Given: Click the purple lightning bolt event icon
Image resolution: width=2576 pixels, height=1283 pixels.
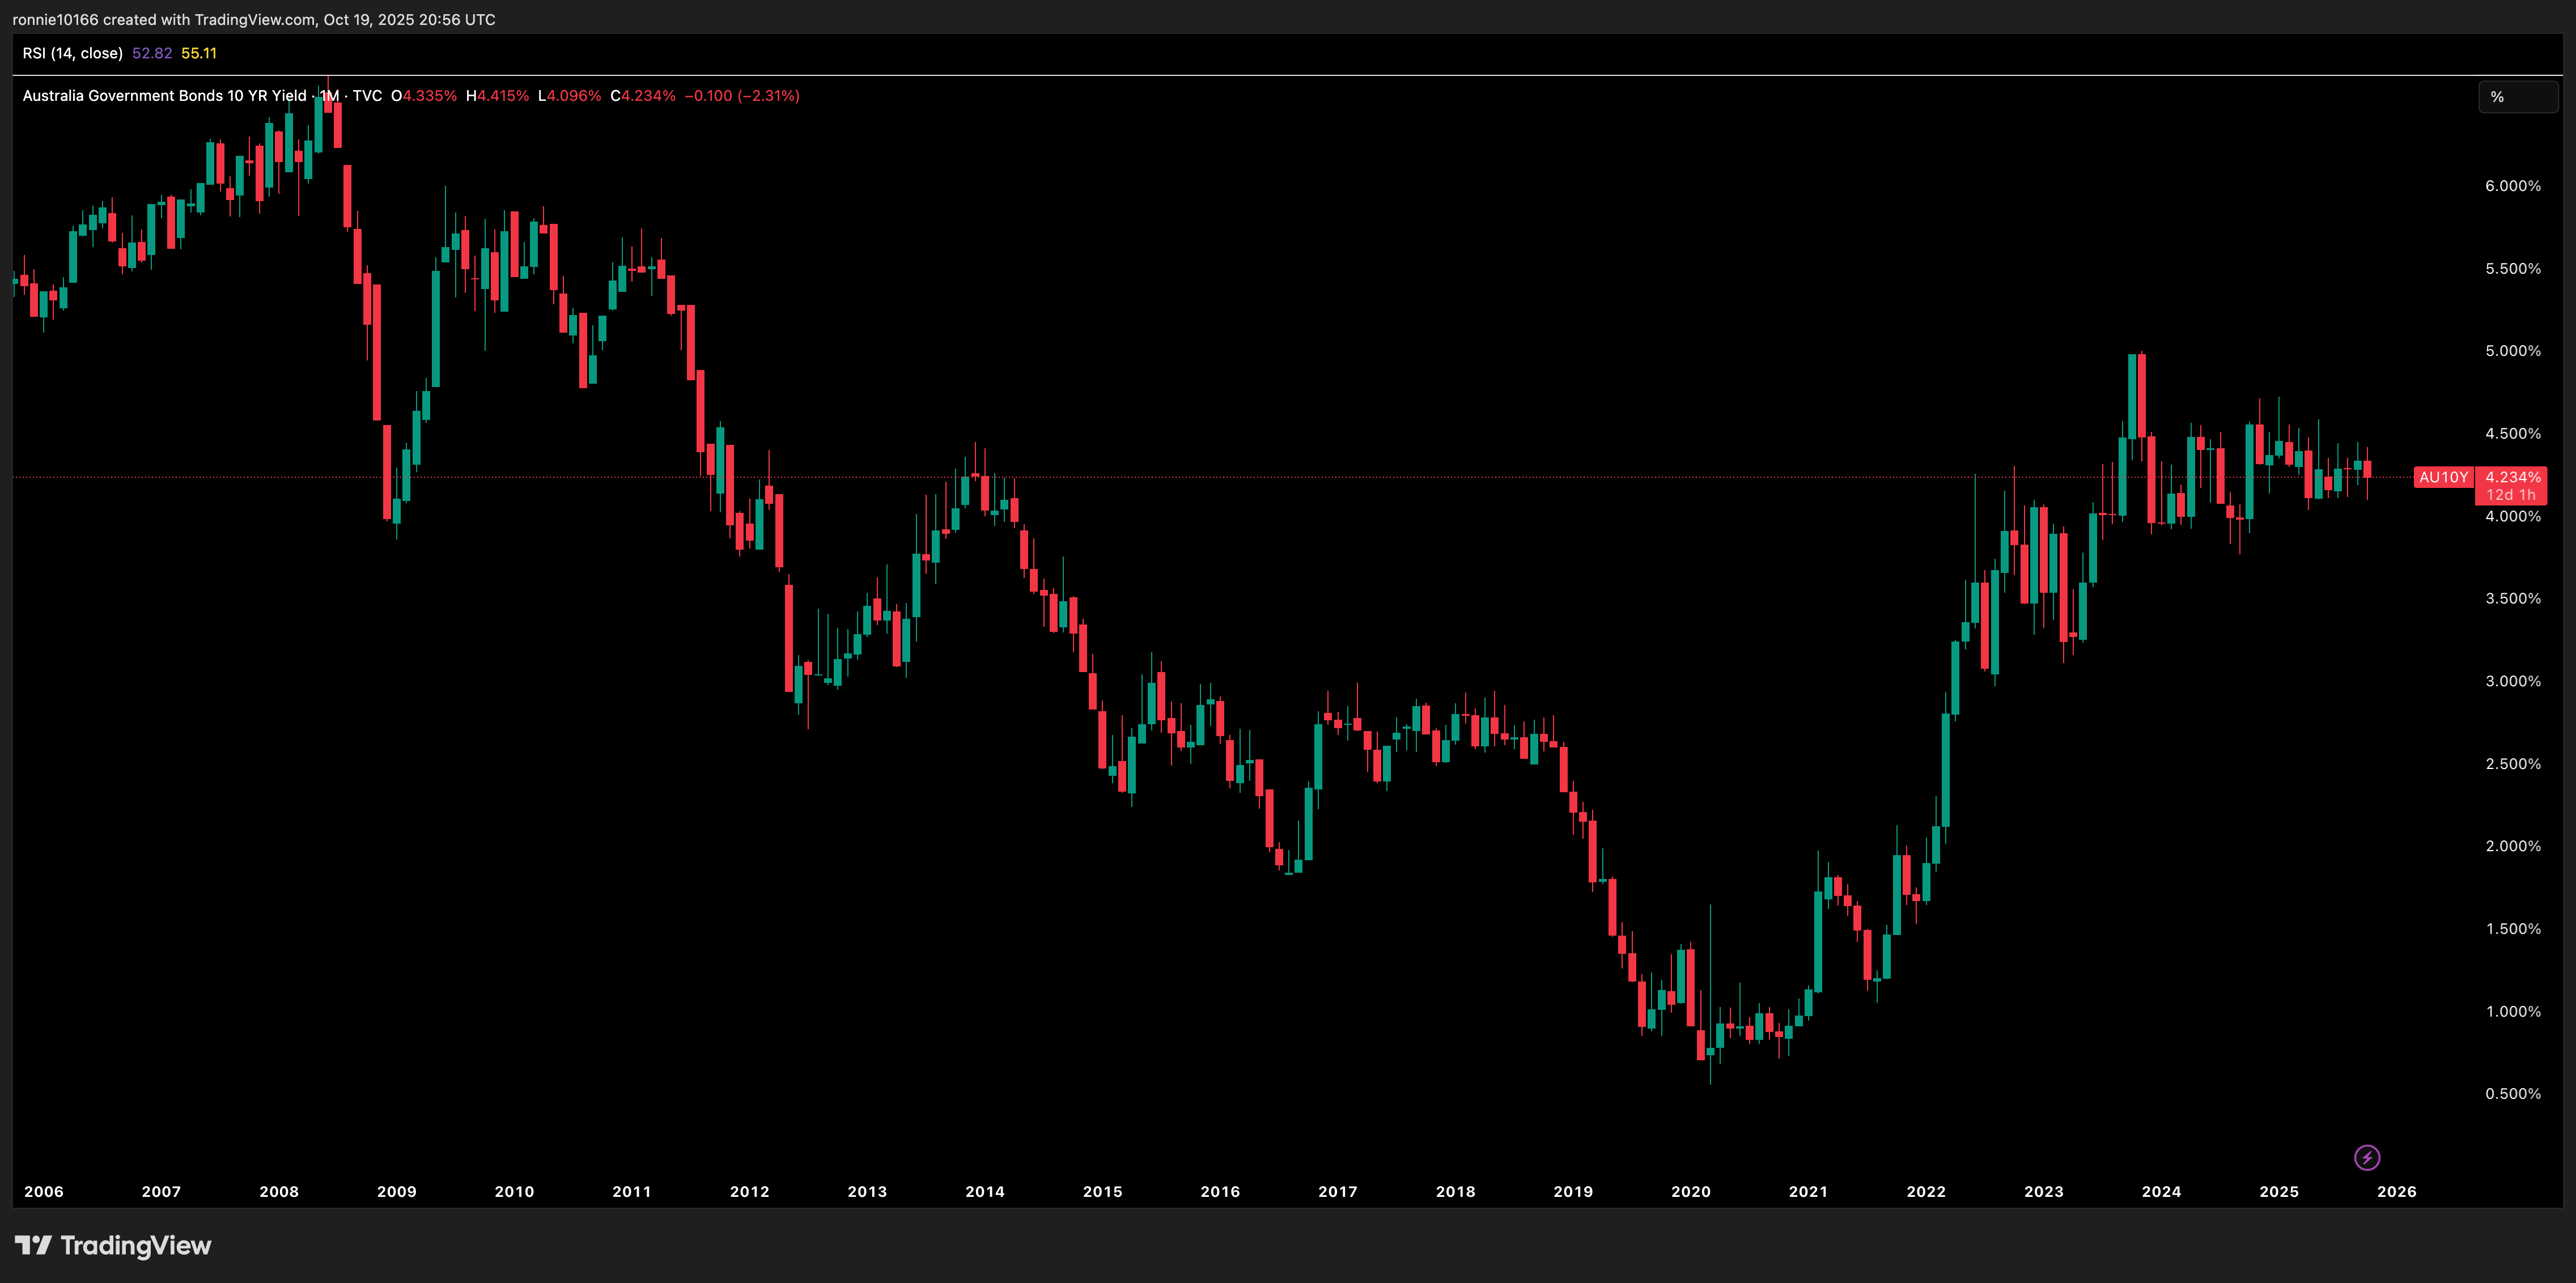Looking at the screenshot, I should tap(2366, 1157).
